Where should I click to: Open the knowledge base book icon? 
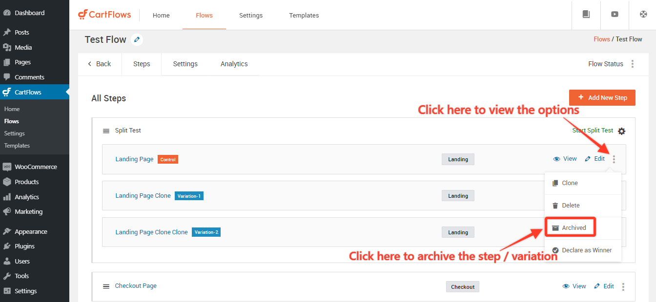pyautogui.click(x=586, y=15)
